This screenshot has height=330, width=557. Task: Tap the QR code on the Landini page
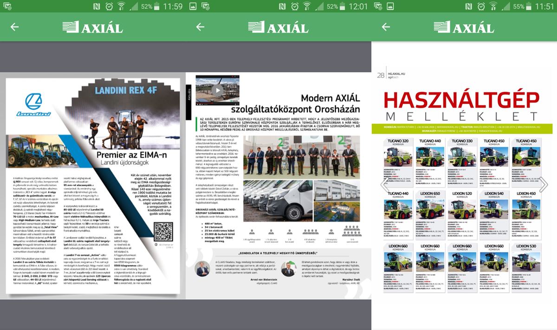(163, 231)
